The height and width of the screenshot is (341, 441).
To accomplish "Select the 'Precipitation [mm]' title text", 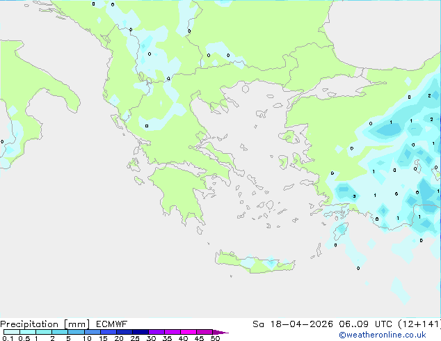I will point(45,324).
